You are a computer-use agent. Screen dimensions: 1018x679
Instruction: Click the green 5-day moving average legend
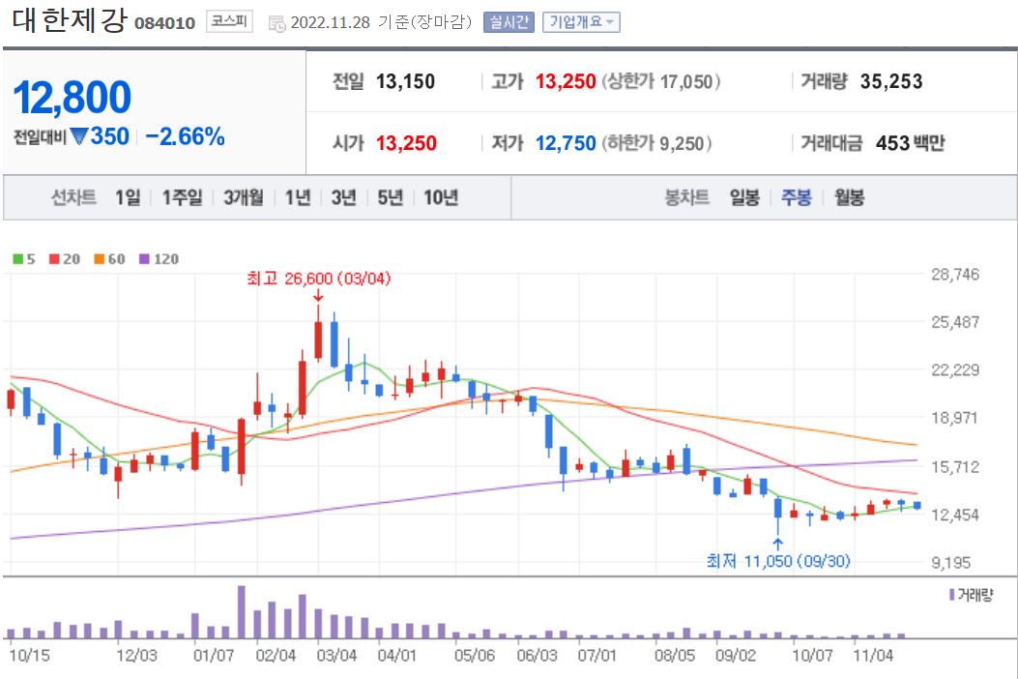[24, 259]
